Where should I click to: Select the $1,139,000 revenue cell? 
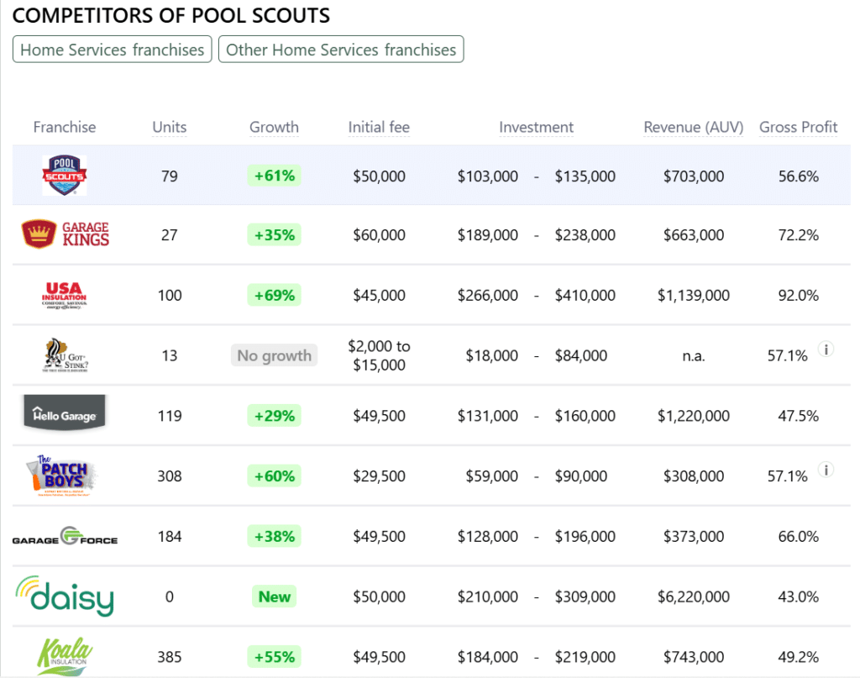694,296
